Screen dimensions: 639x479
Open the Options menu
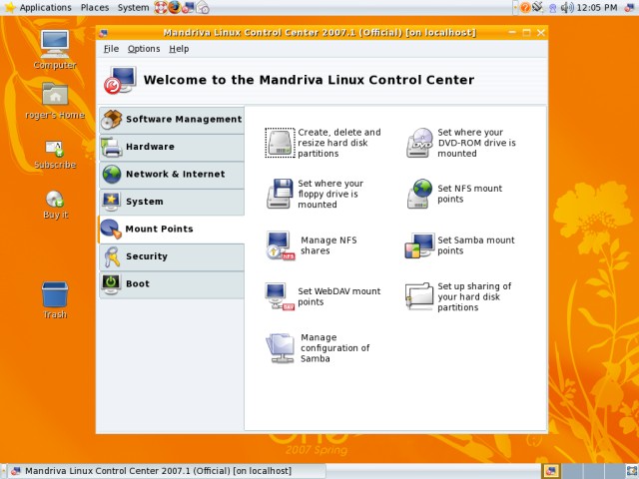[144, 49]
